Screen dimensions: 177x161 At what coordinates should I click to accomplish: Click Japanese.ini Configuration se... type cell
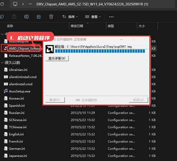point(121,156)
